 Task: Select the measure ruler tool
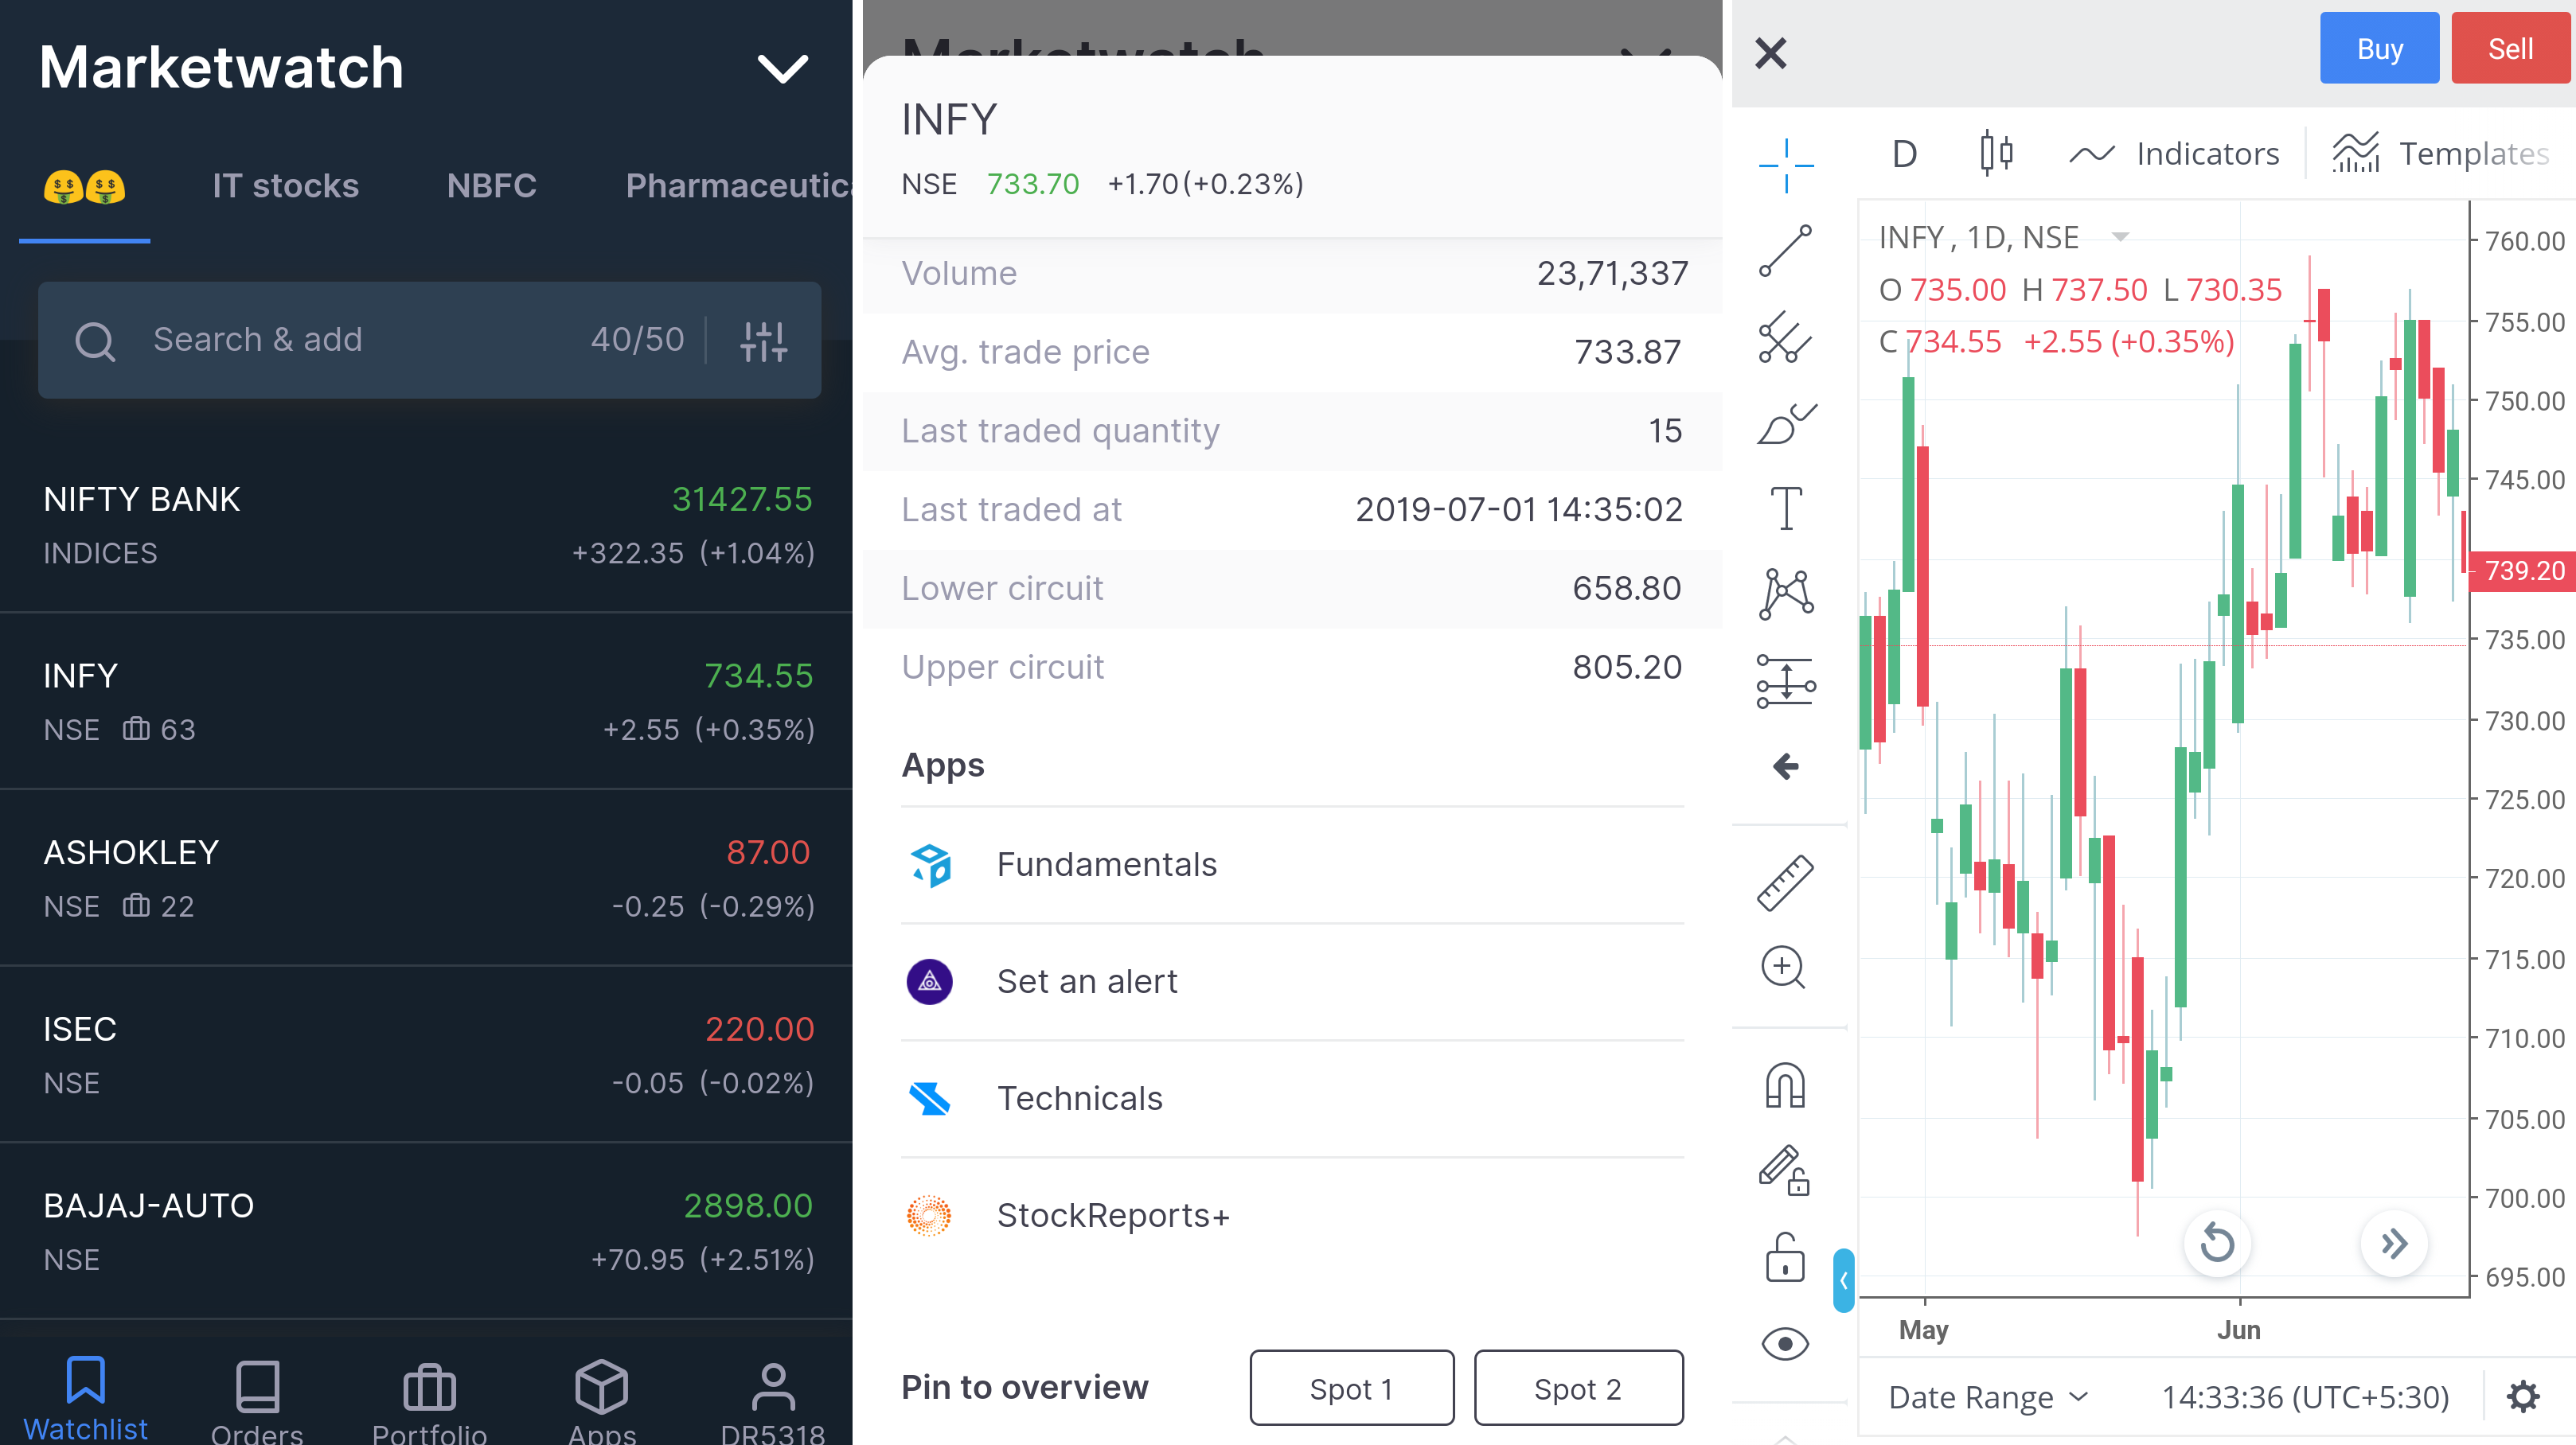[x=1786, y=882]
